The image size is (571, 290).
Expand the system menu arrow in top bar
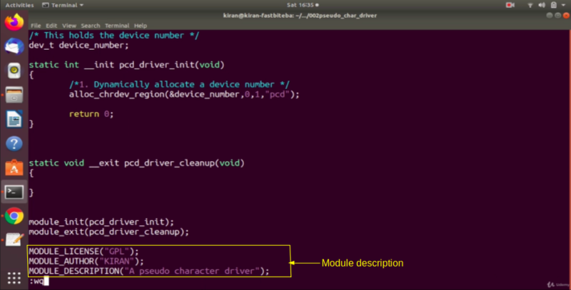click(564, 5)
